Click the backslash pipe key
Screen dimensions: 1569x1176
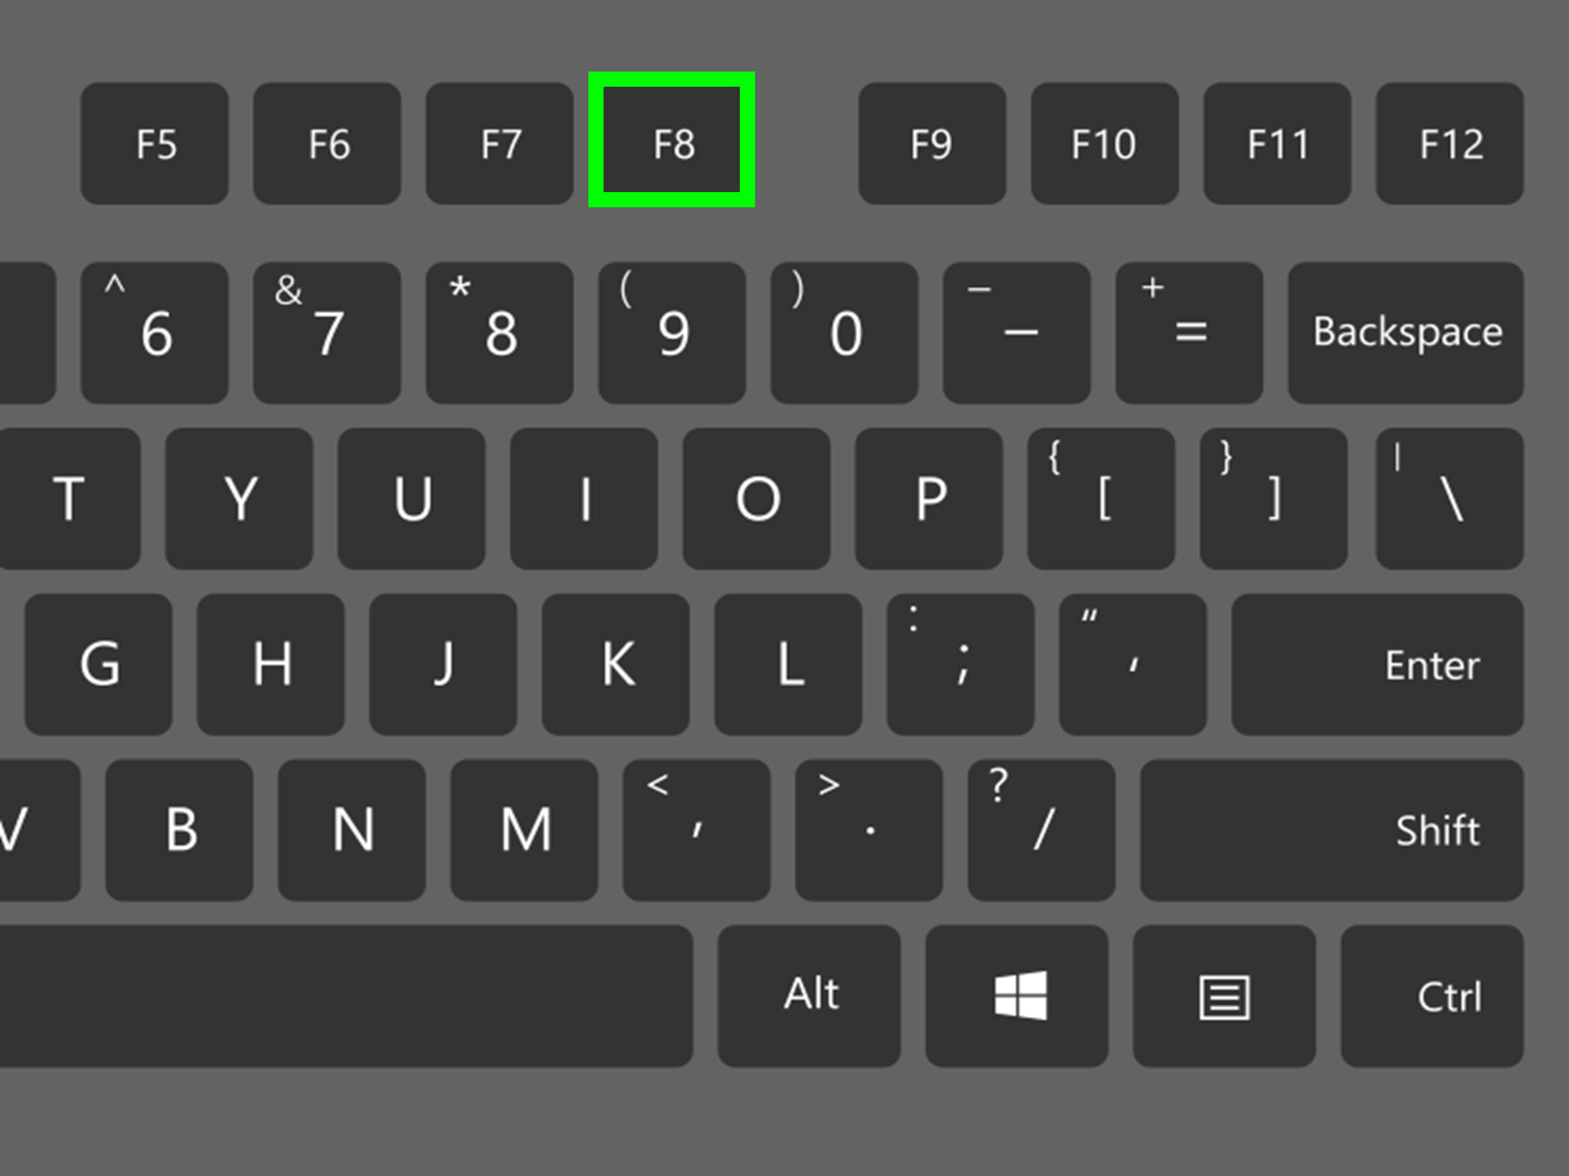coord(1450,498)
